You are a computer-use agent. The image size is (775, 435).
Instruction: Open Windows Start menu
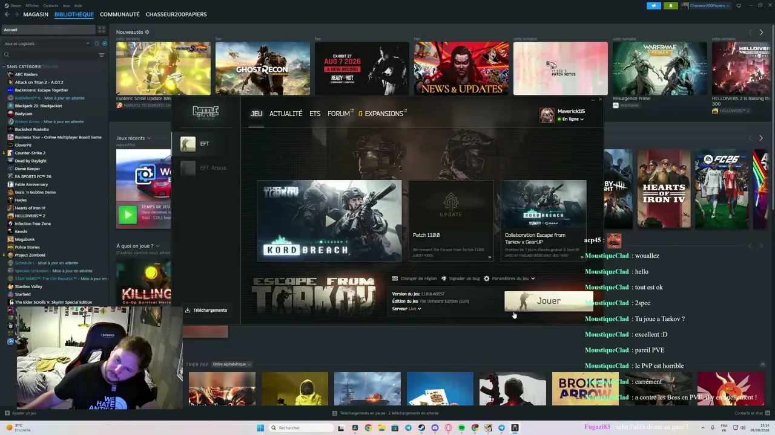[x=260, y=428]
